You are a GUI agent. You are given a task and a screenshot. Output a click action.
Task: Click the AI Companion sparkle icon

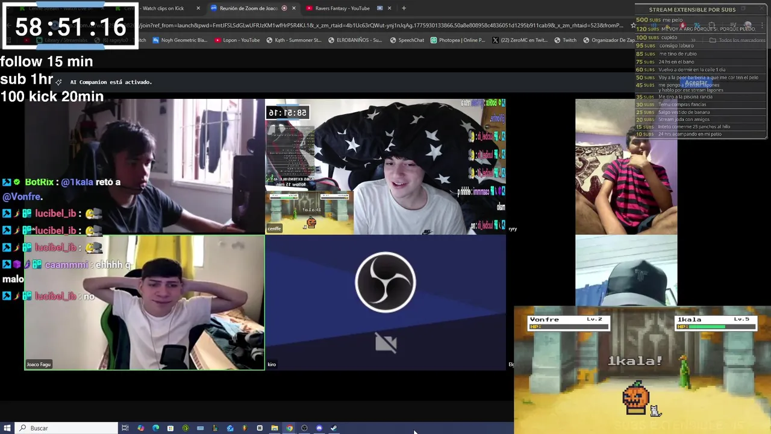point(58,81)
